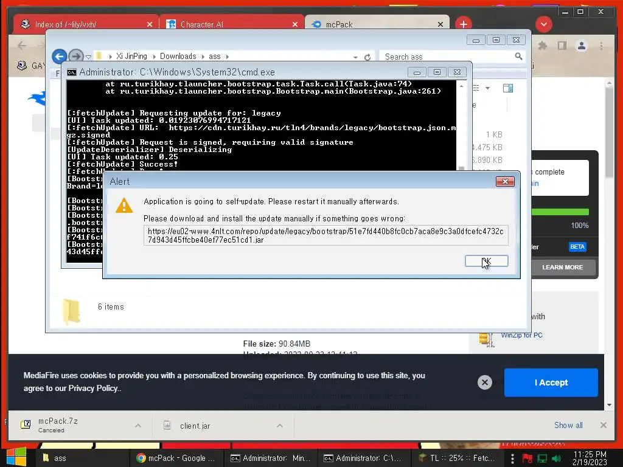
Task: Refresh the Explorer folder view
Action: [367, 57]
